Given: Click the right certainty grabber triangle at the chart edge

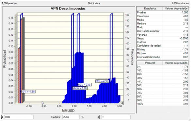Looking at the screenshot, I should pyautogui.click(x=122, y=103).
